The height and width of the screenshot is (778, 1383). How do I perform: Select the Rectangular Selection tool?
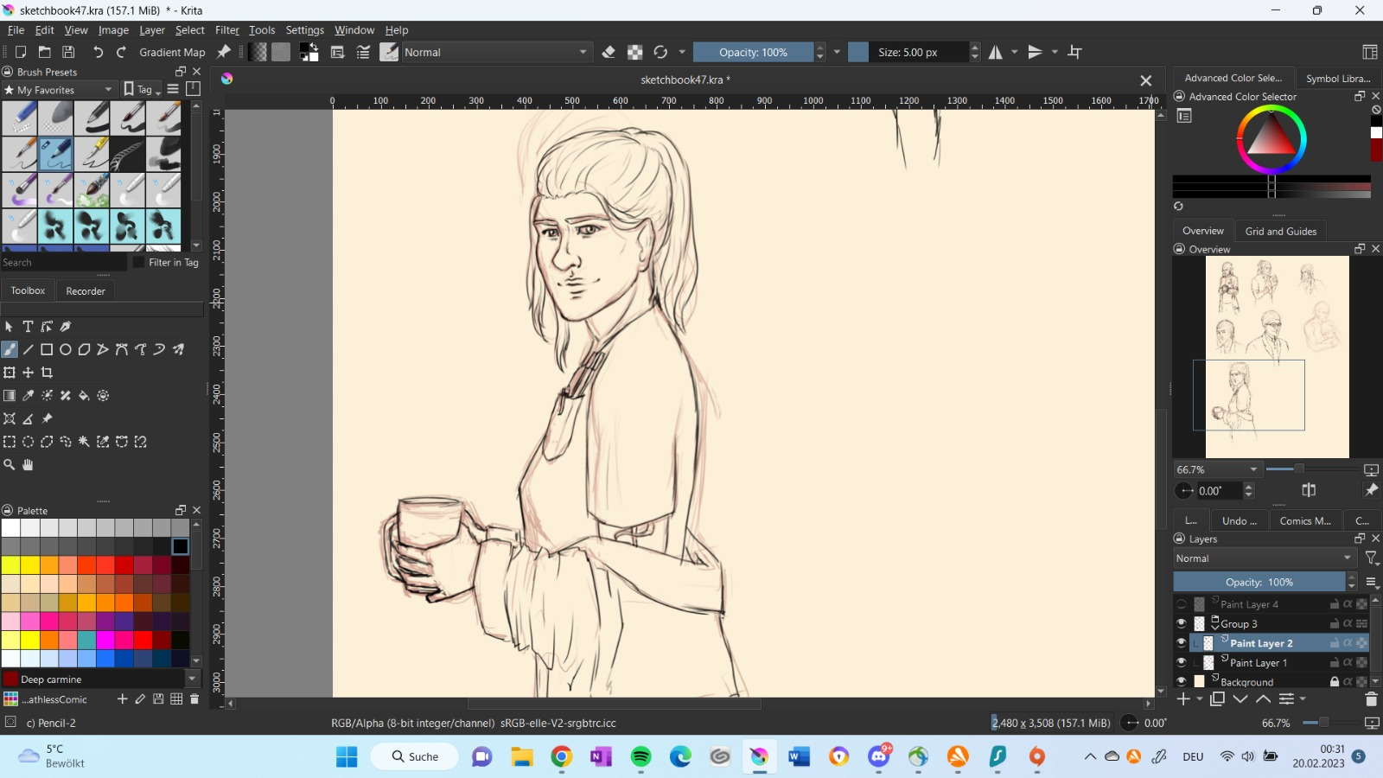click(x=10, y=442)
